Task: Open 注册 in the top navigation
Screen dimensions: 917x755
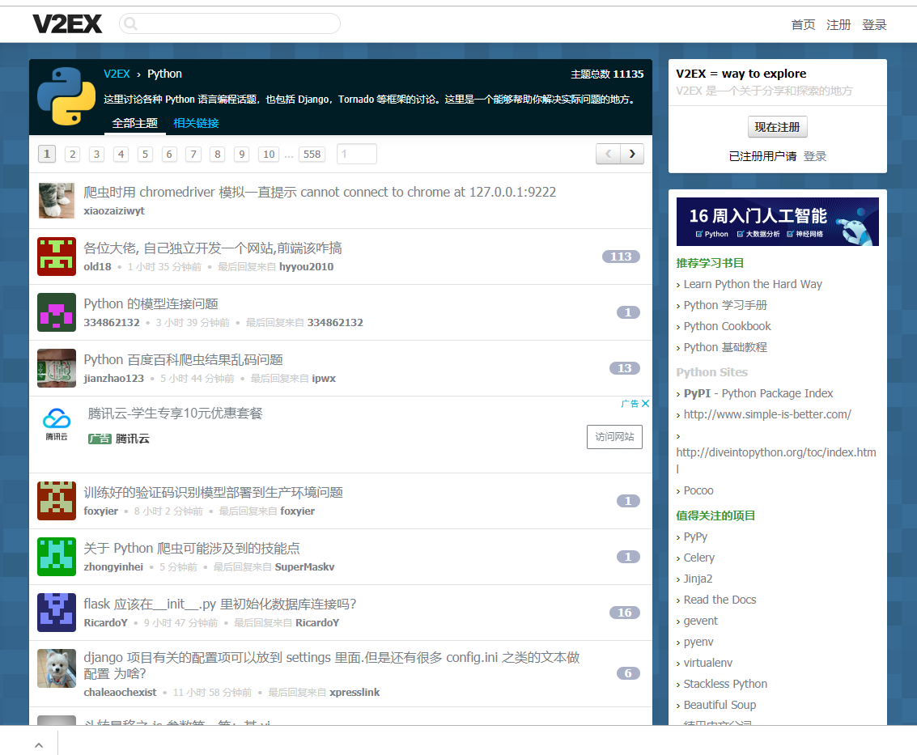Action: [838, 24]
